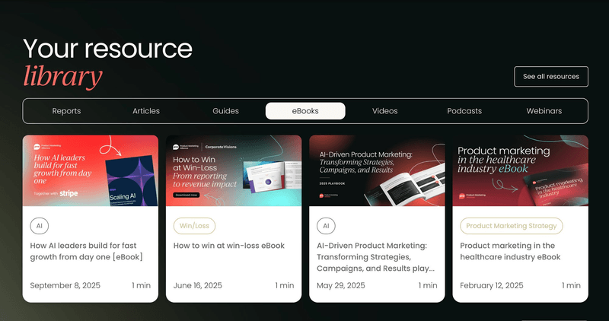Open the Webinars tab
The image size is (609, 321).
[x=544, y=111]
